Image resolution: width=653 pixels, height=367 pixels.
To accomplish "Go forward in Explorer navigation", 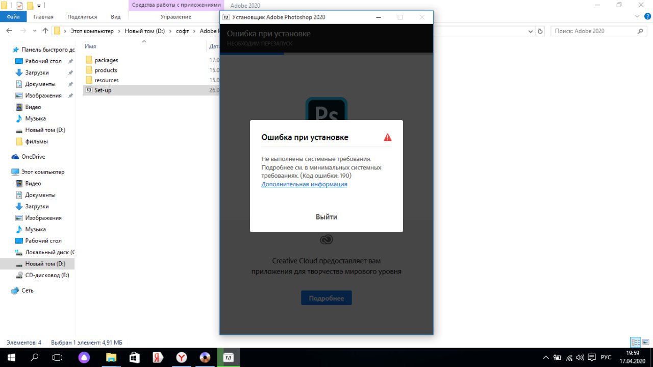I will pos(23,31).
